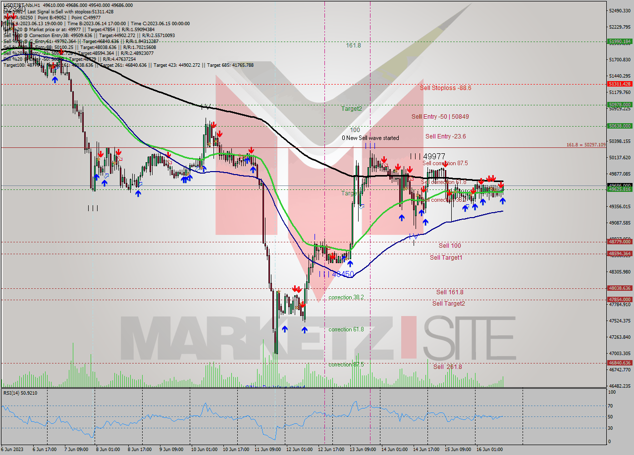This screenshot has height=455, width=634.
Task: Click the current price 49686.000 tag
Action: pyautogui.click(x=620, y=185)
